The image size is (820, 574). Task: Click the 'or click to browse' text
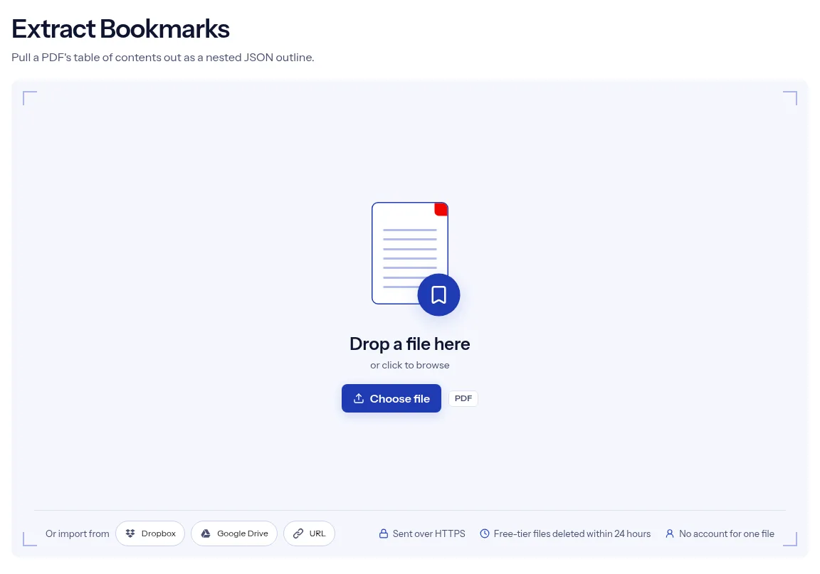(409, 365)
